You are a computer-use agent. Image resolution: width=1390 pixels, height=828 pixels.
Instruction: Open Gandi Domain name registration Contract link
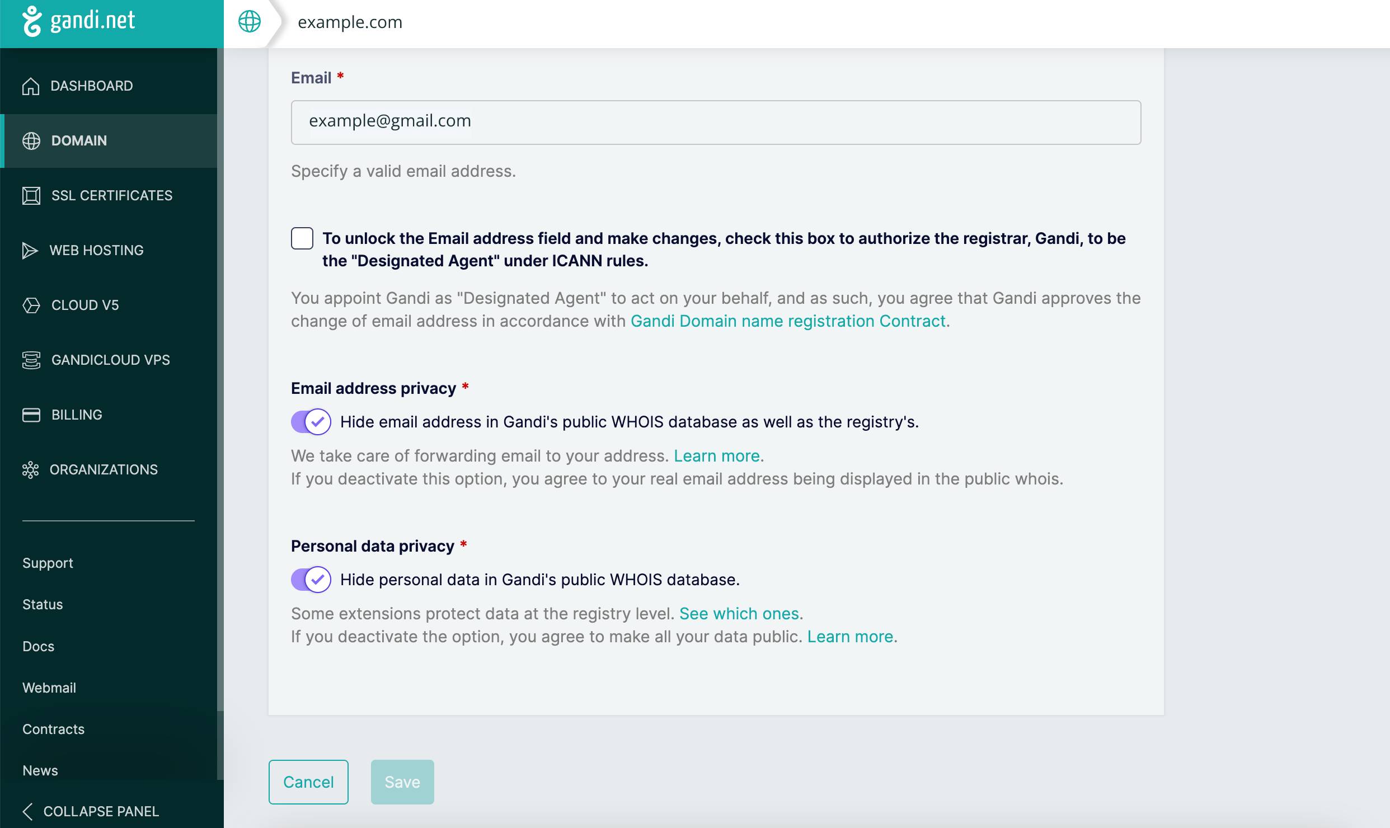pos(788,321)
